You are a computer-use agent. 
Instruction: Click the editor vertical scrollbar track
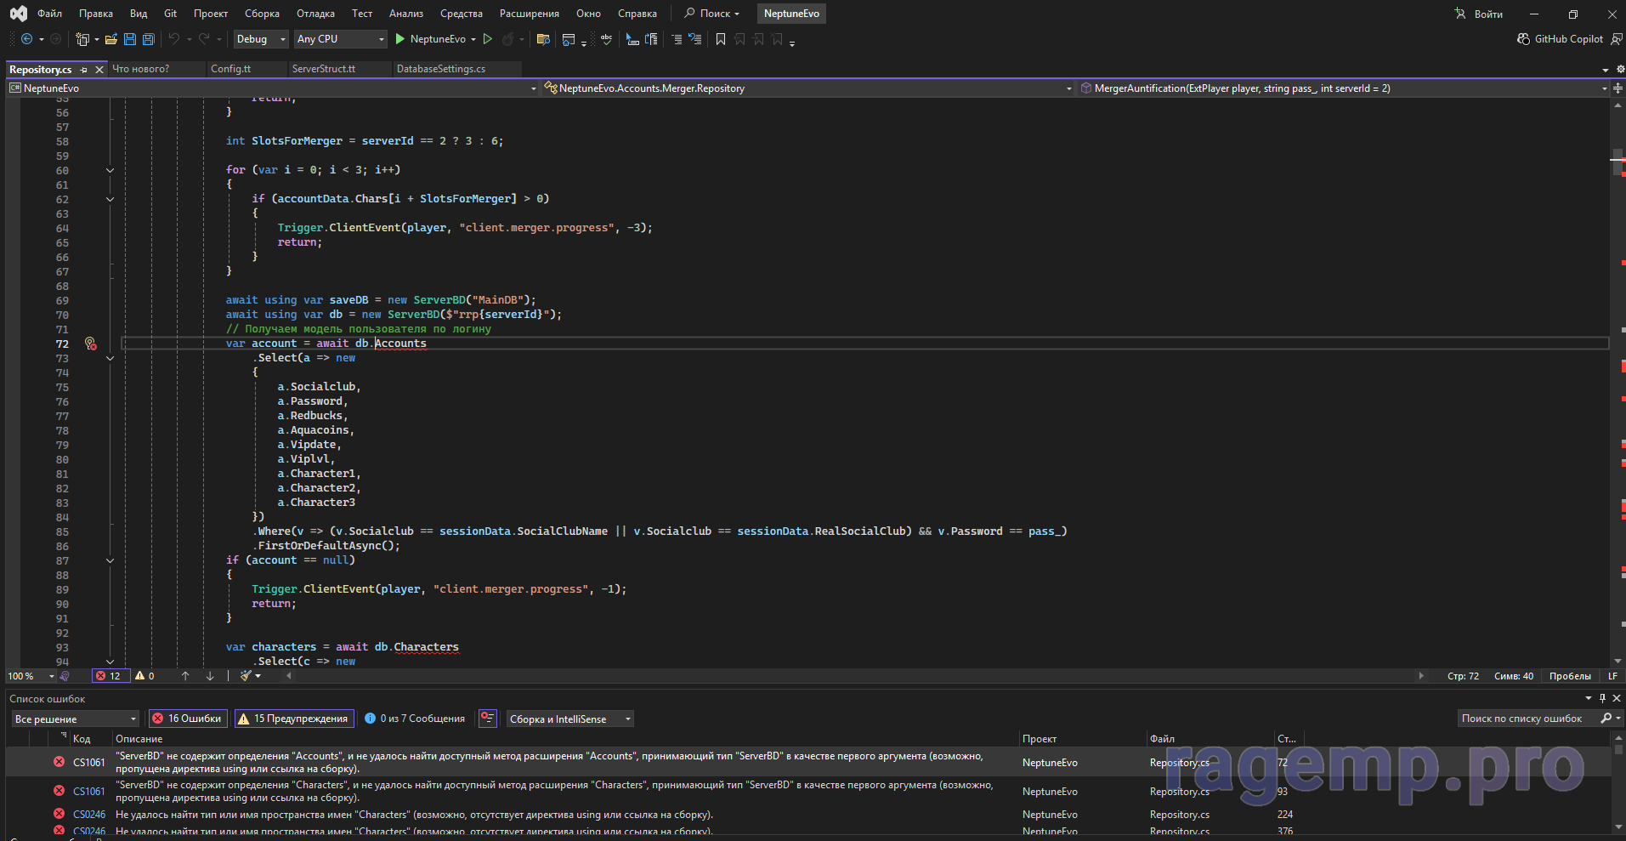tap(1618, 425)
